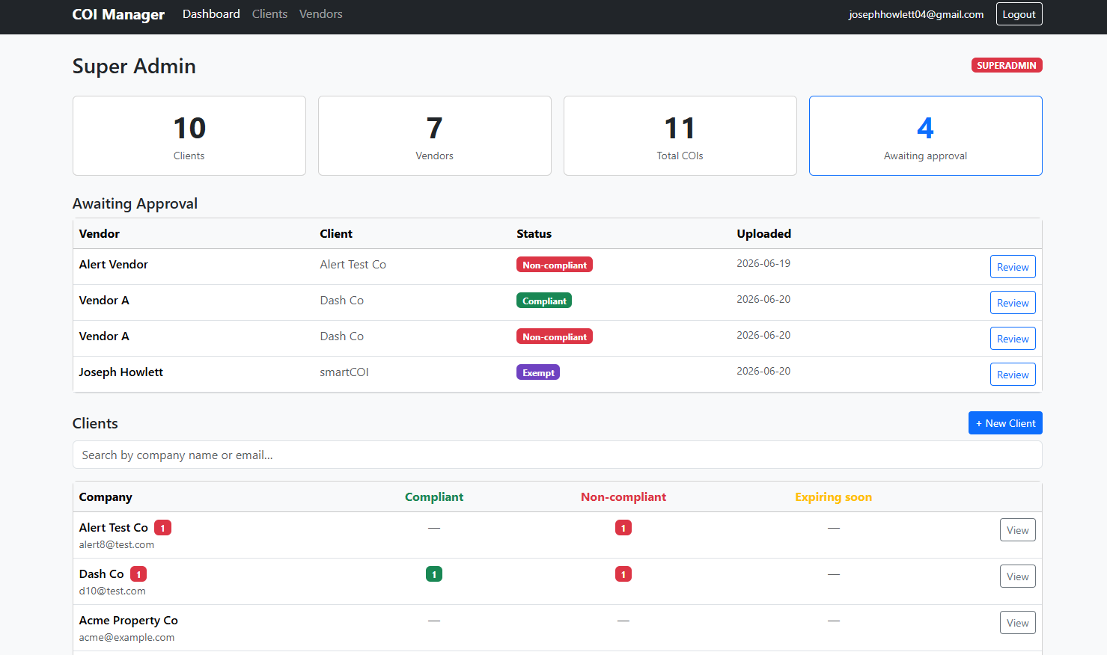This screenshot has width=1107, height=655.
Task: Click the Clients section heading above the search field
Action: point(95,423)
